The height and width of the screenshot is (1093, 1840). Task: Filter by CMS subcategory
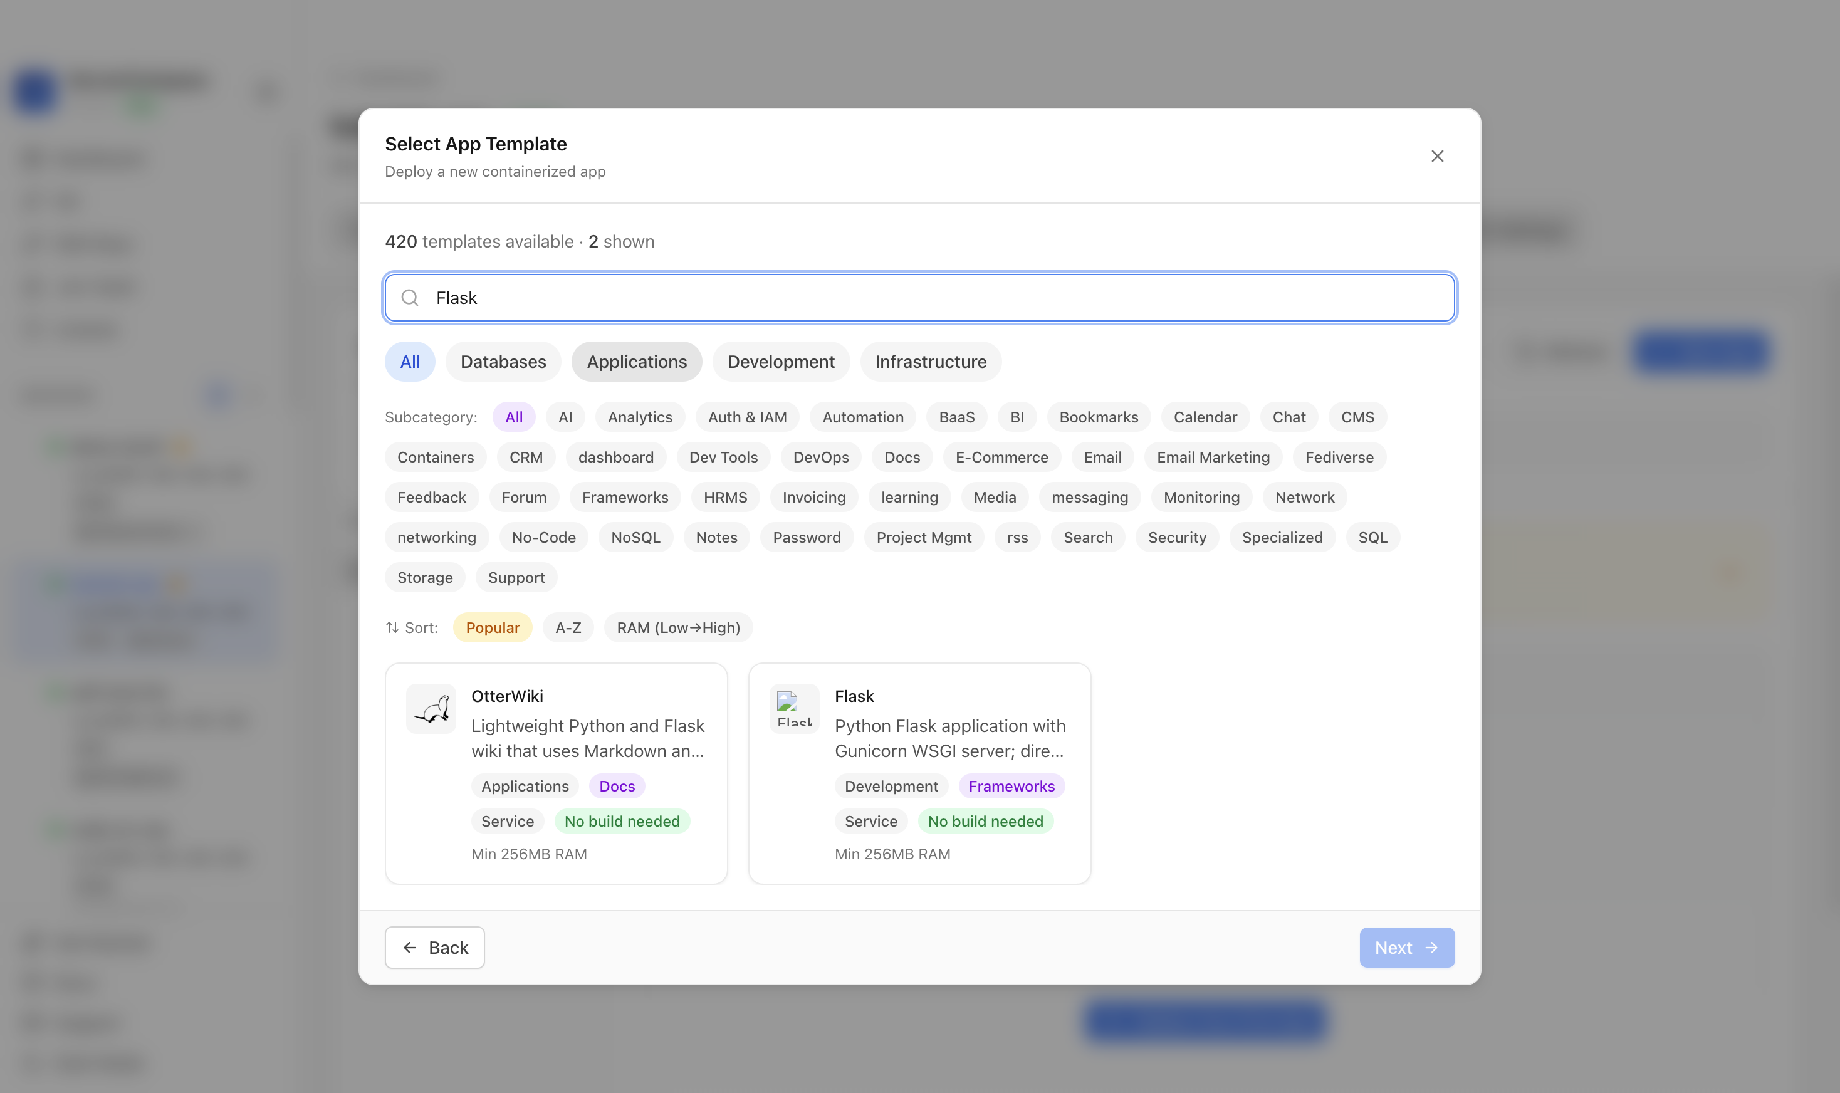click(x=1357, y=417)
